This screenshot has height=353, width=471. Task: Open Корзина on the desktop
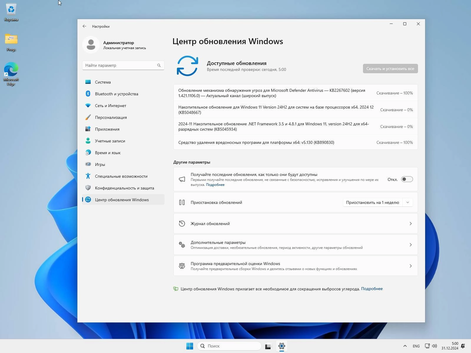[x=11, y=12]
